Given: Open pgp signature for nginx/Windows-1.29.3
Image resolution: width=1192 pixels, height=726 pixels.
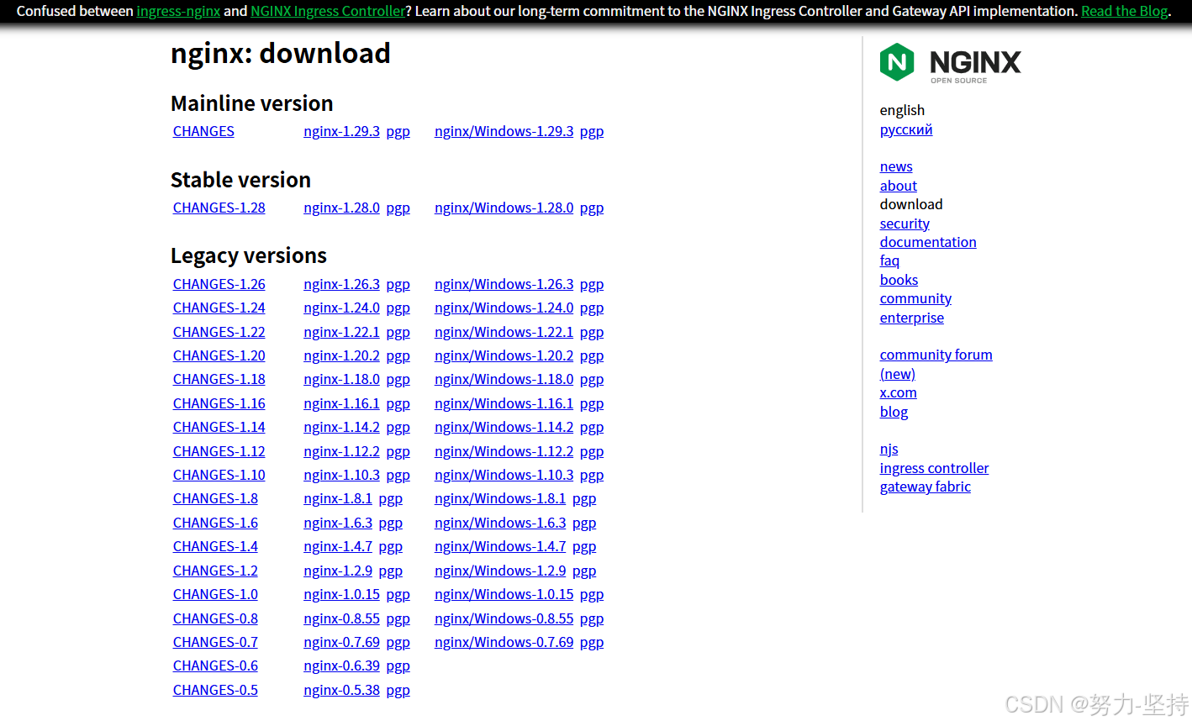Looking at the screenshot, I should [x=592, y=132].
